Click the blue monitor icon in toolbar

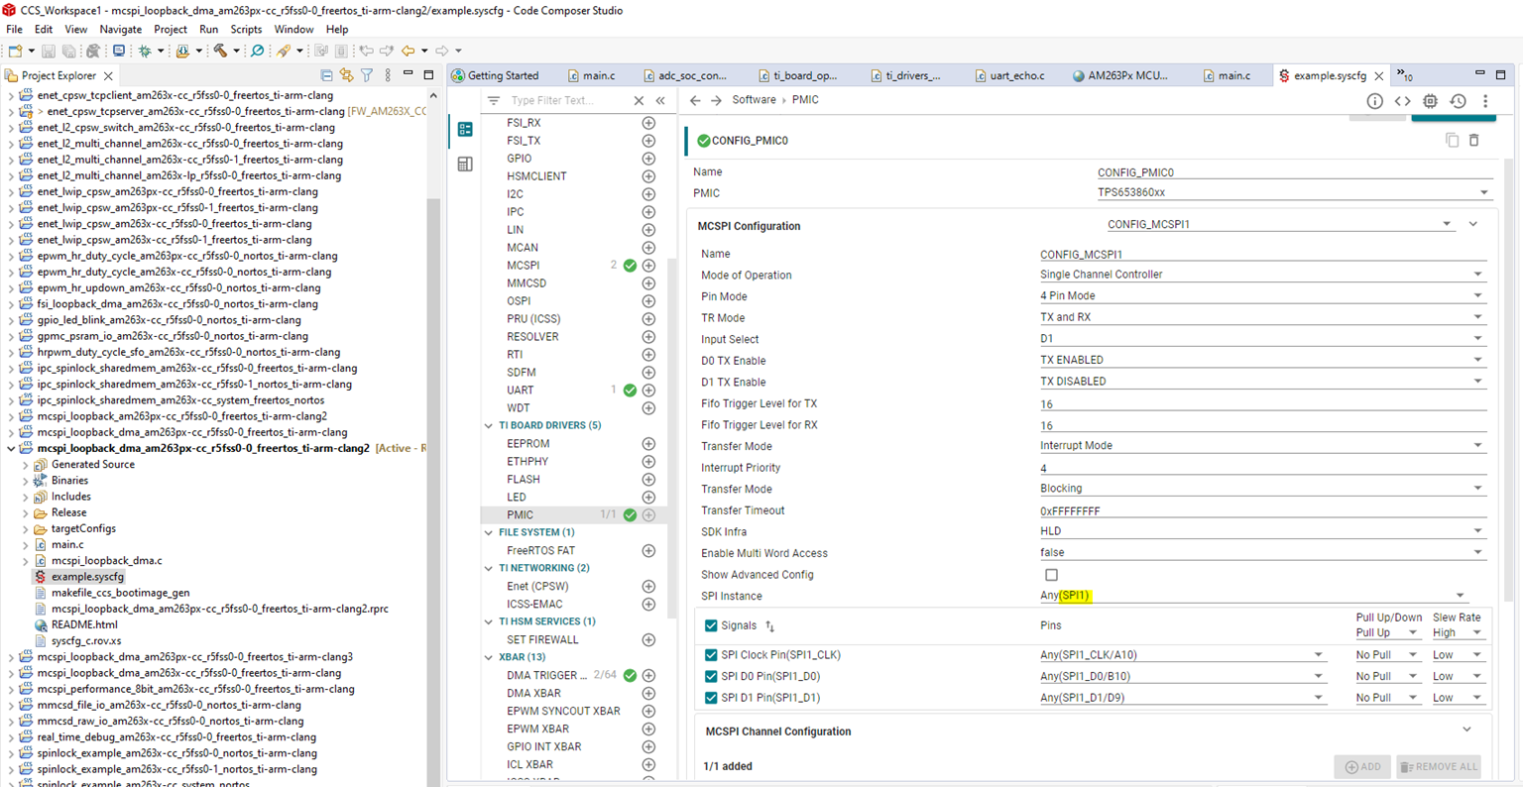119,51
